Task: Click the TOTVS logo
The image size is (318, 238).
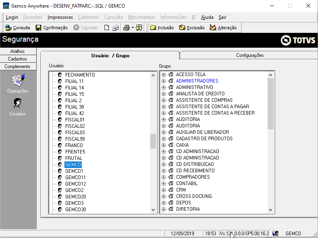Action: click(298, 40)
